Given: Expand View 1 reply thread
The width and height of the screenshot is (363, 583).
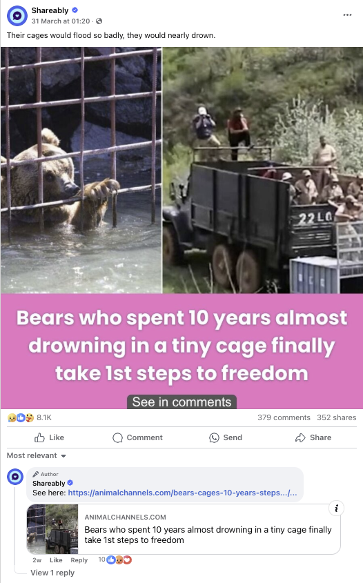Looking at the screenshot, I should tap(52, 573).
